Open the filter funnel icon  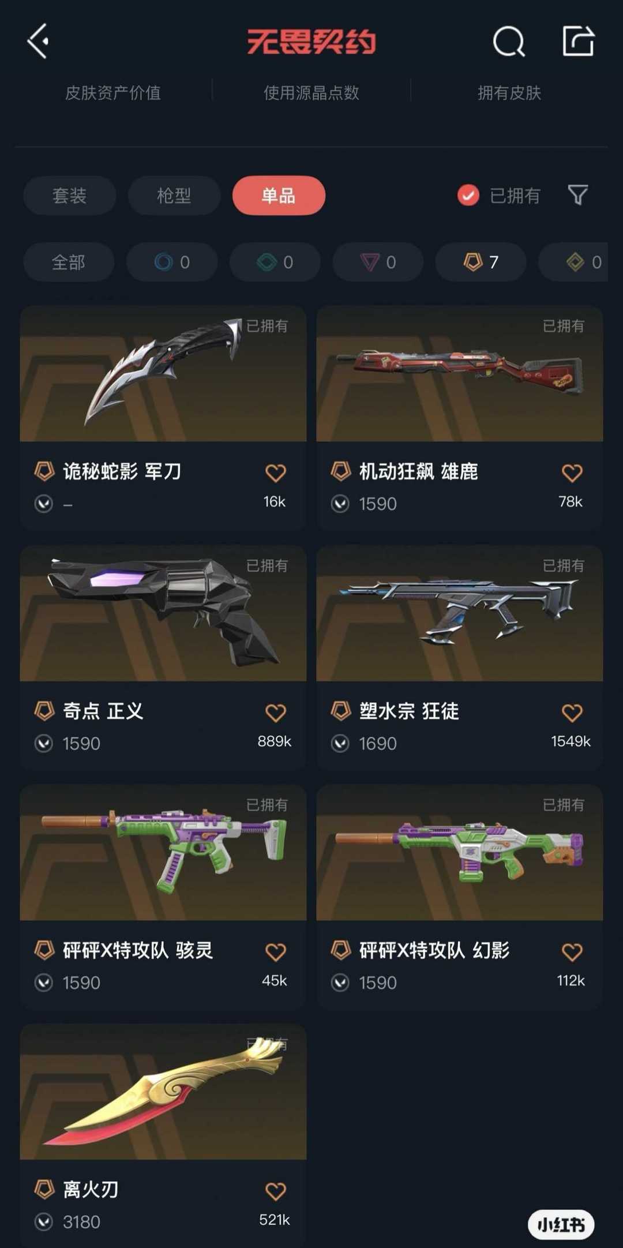[x=577, y=195]
